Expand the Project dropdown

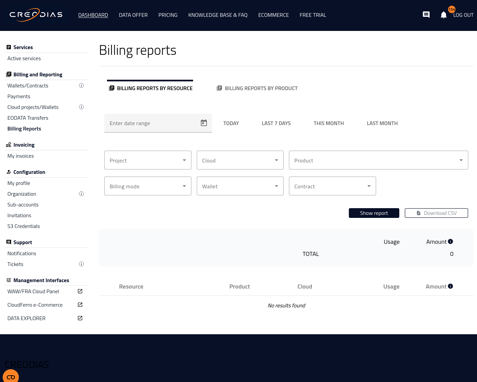point(148,160)
